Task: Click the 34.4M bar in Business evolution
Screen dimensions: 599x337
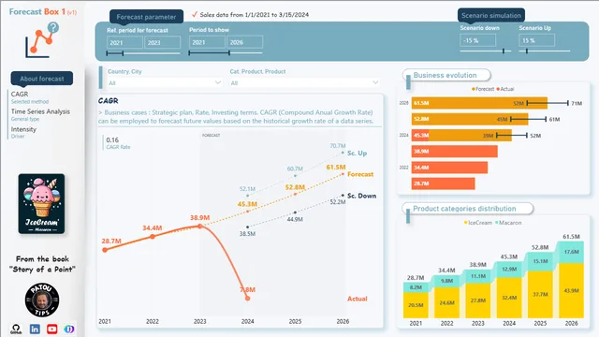Action: coord(449,168)
